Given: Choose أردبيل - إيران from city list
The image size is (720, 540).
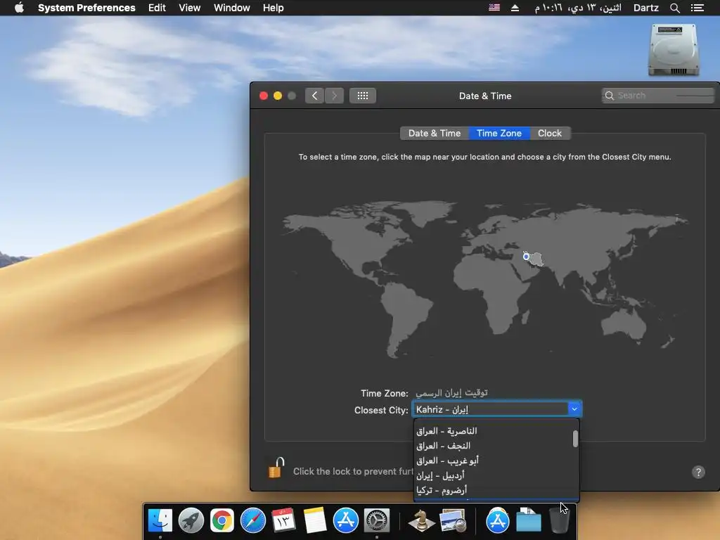Looking at the screenshot, I should pyautogui.click(x=493, y=475).
